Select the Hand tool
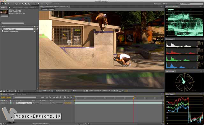 pyautogui.click(x=5, y=4)
